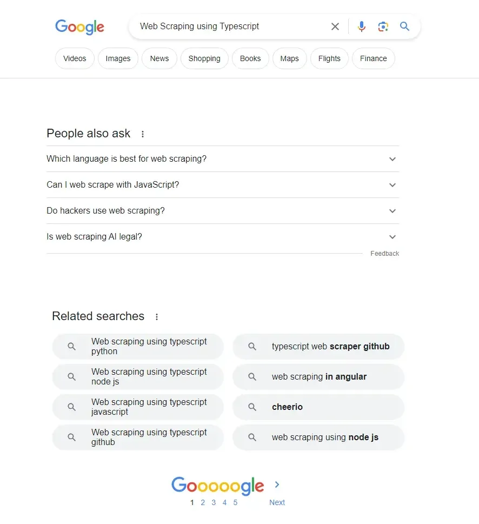The image size is (479, 524).
Task: Click the Google logo to return home
Action: pyautogui.click(x=79, y=27)
